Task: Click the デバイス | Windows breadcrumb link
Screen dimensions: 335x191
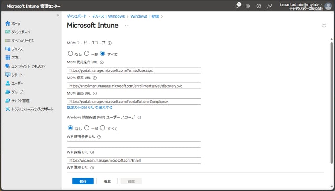Action: (108, 16)
